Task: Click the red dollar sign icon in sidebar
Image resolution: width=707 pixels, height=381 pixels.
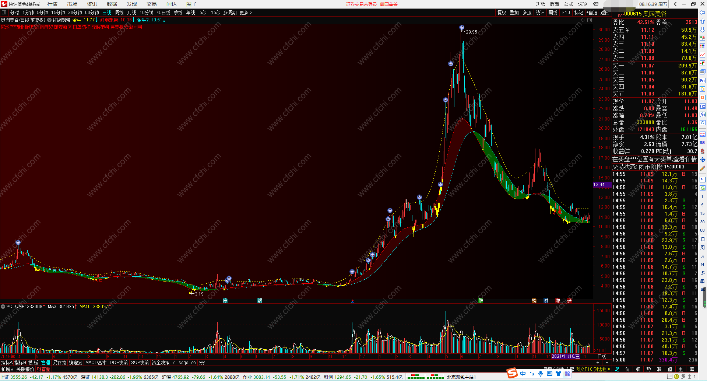Action: click(703, 151)
